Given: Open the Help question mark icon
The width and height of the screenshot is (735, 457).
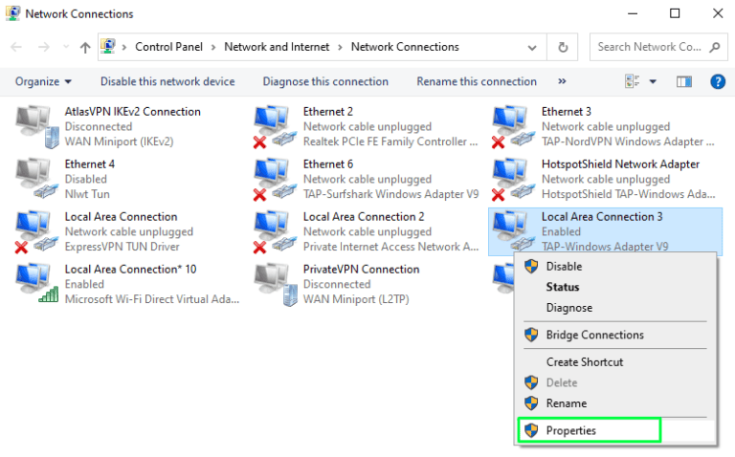Looking at the screenshot, I should click(717, 82).
